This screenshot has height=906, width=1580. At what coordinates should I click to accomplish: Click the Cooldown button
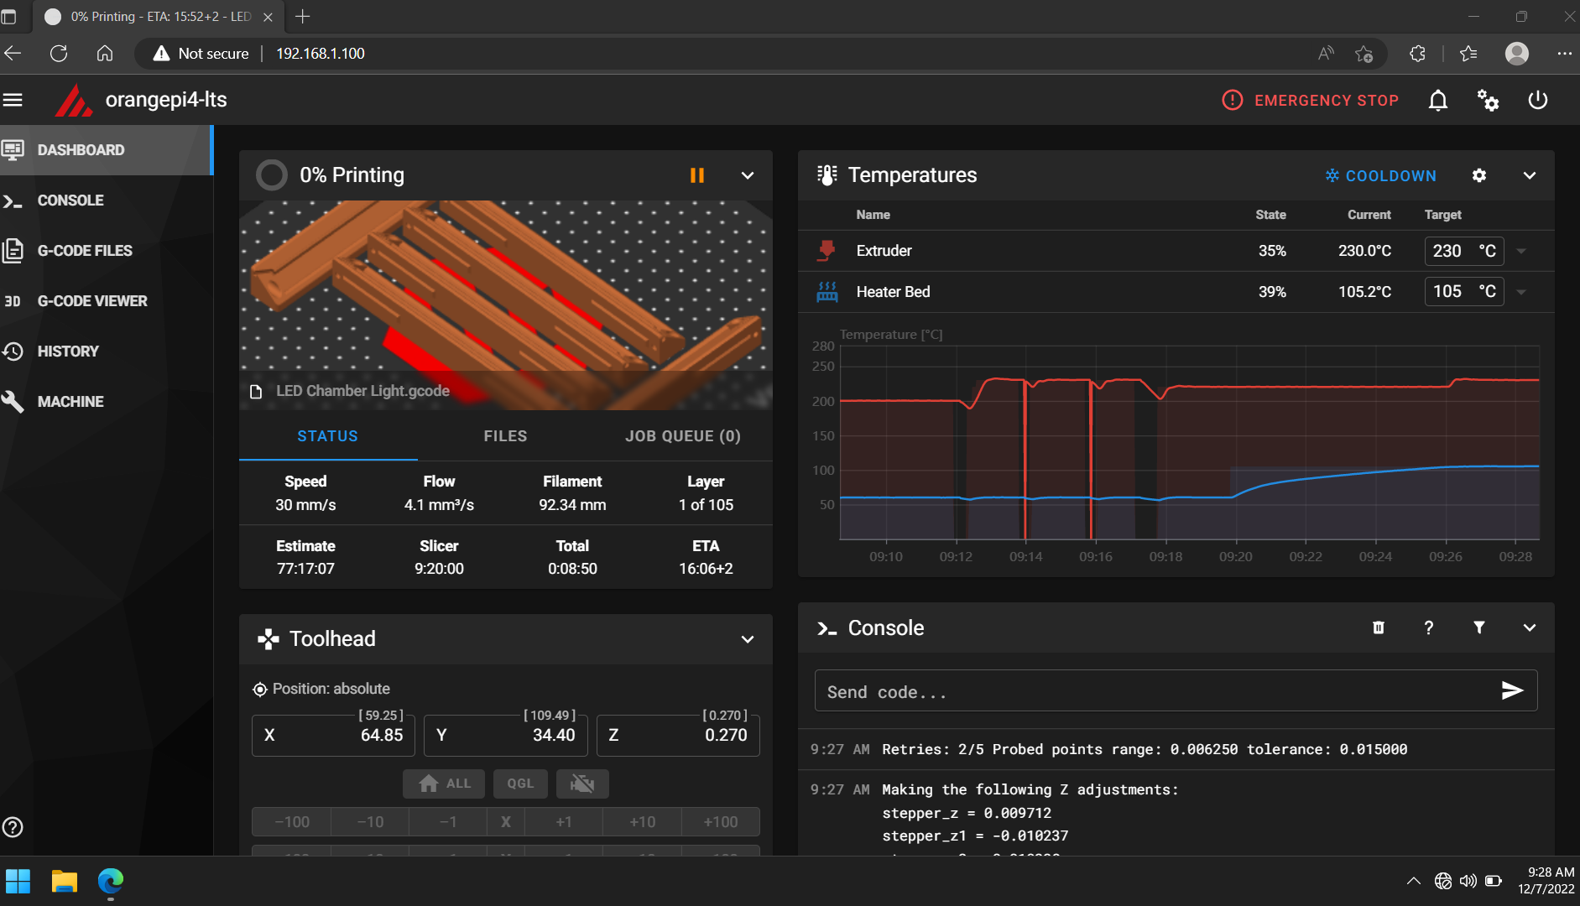point(1381,175)
